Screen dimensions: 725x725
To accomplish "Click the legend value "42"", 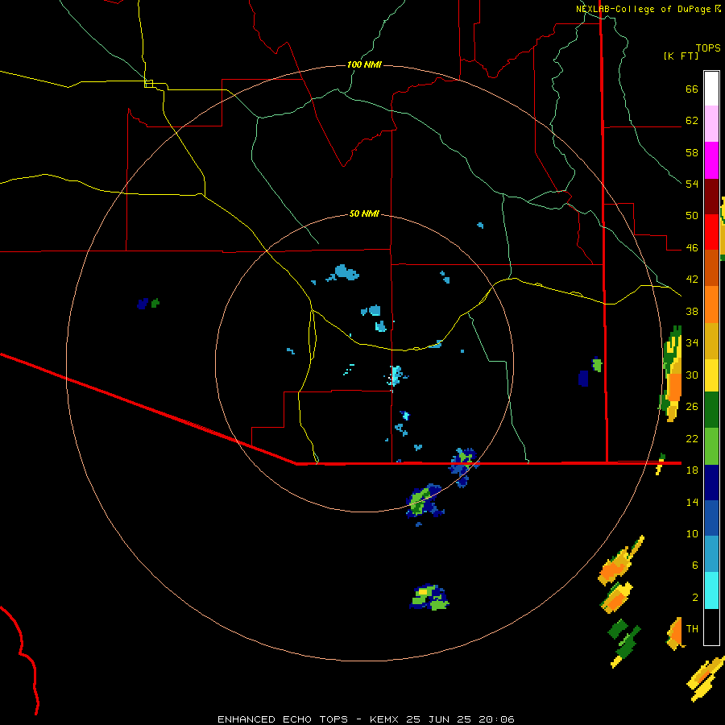I will pos(692,280).
